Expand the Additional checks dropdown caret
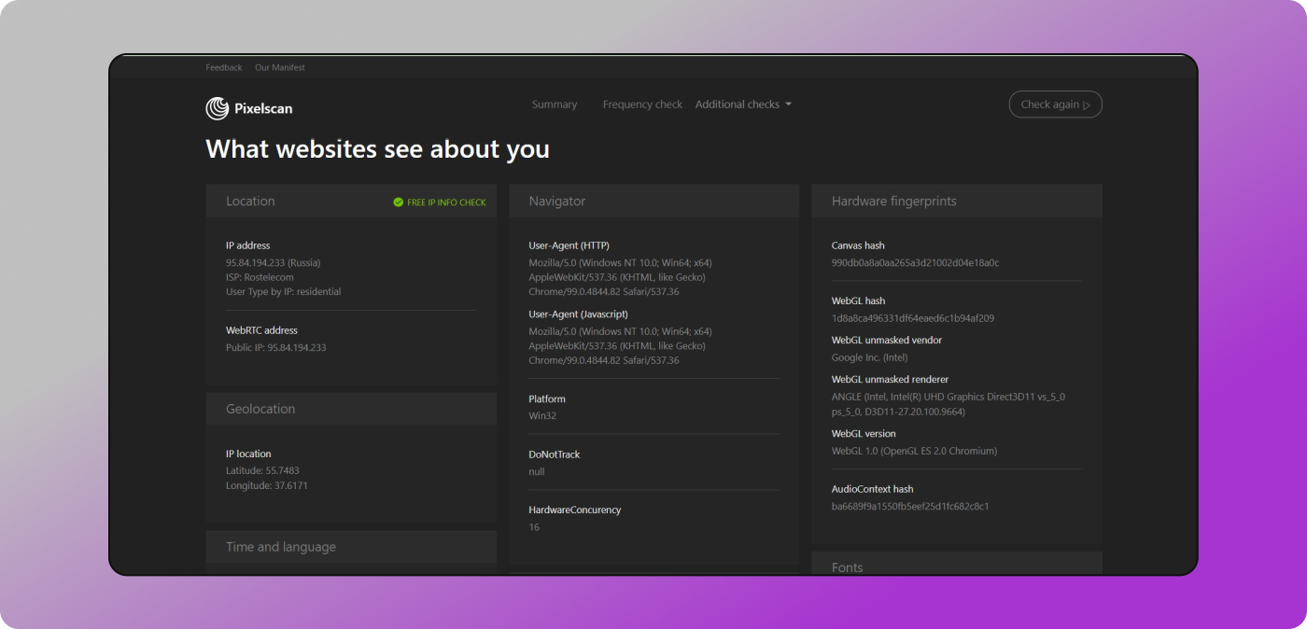This screenshot has height=629, width=1307. (x=789, y=105)
